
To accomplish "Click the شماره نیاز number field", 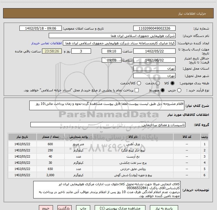I will click(154, 28).
